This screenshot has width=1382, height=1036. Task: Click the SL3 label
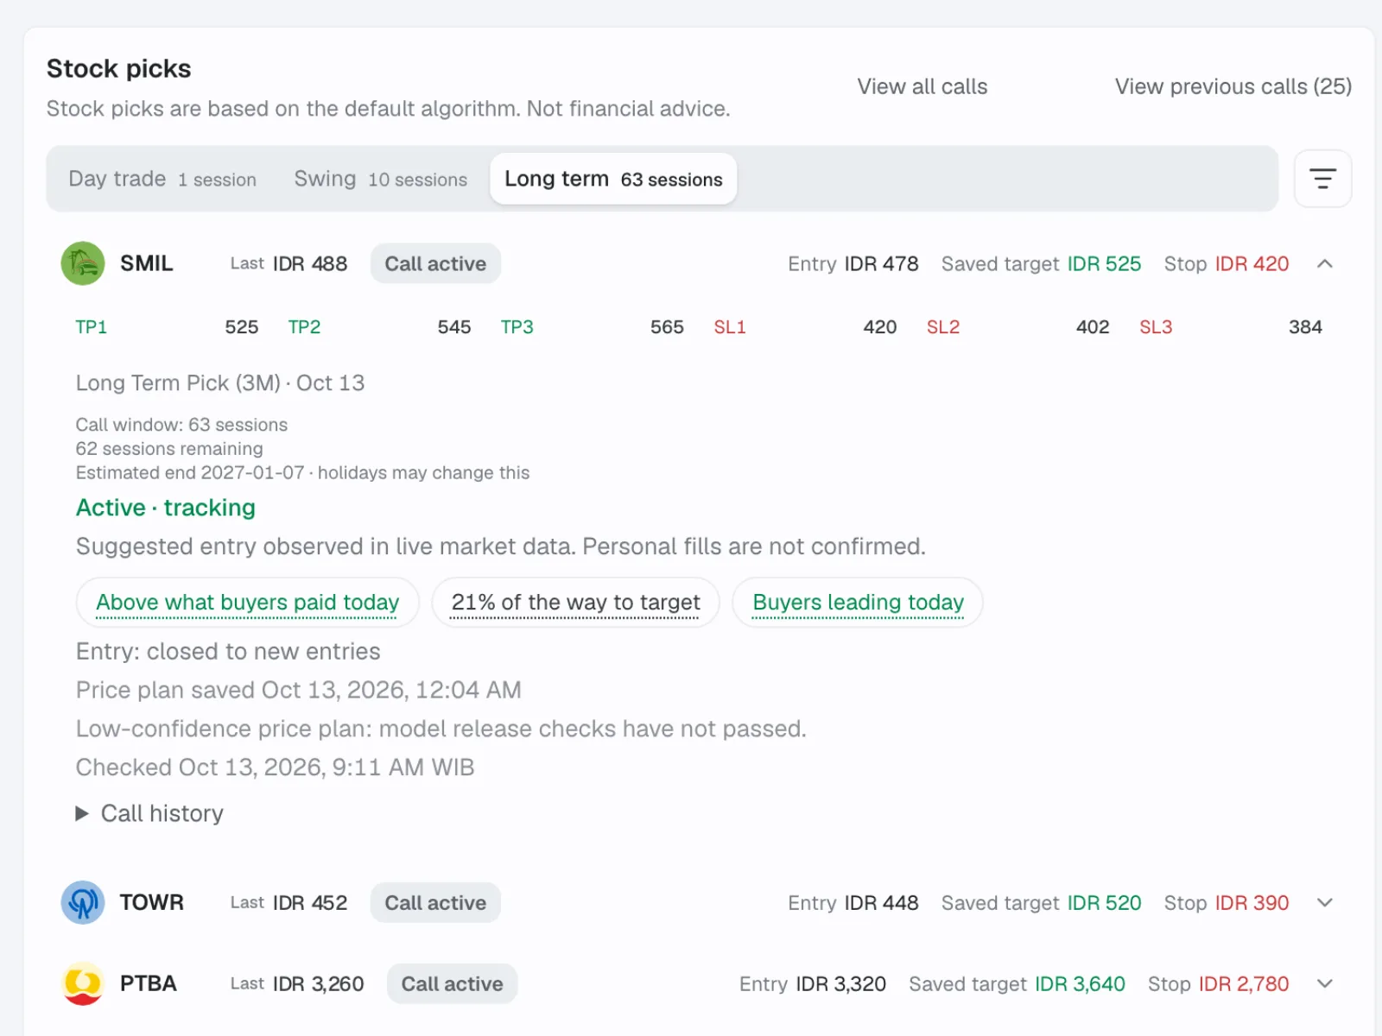point(1156,327)
